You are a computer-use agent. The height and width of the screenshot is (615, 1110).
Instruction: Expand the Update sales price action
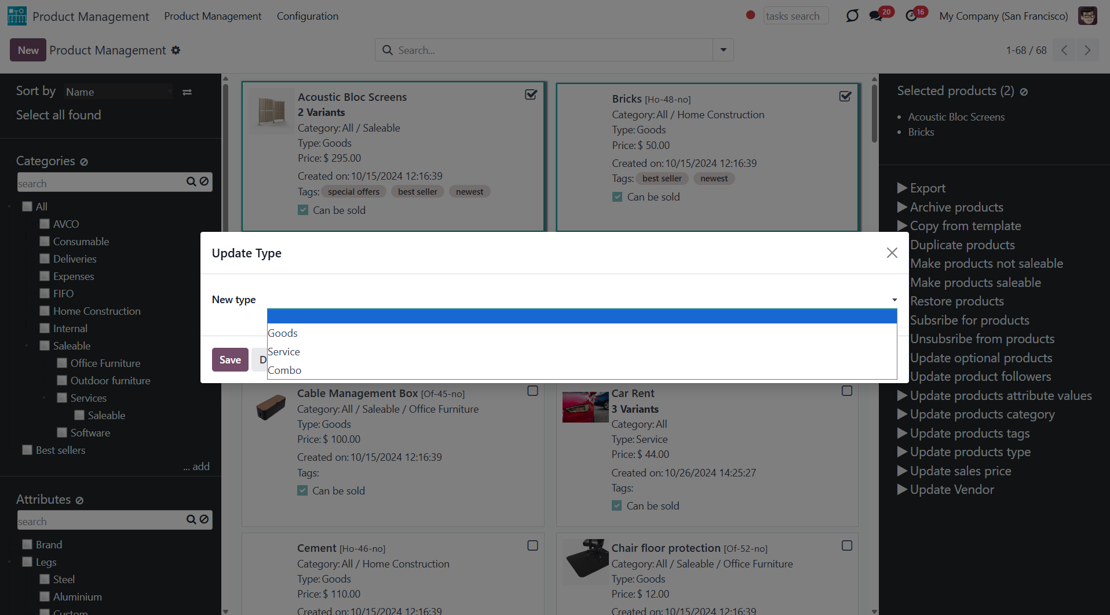[954, 471]
